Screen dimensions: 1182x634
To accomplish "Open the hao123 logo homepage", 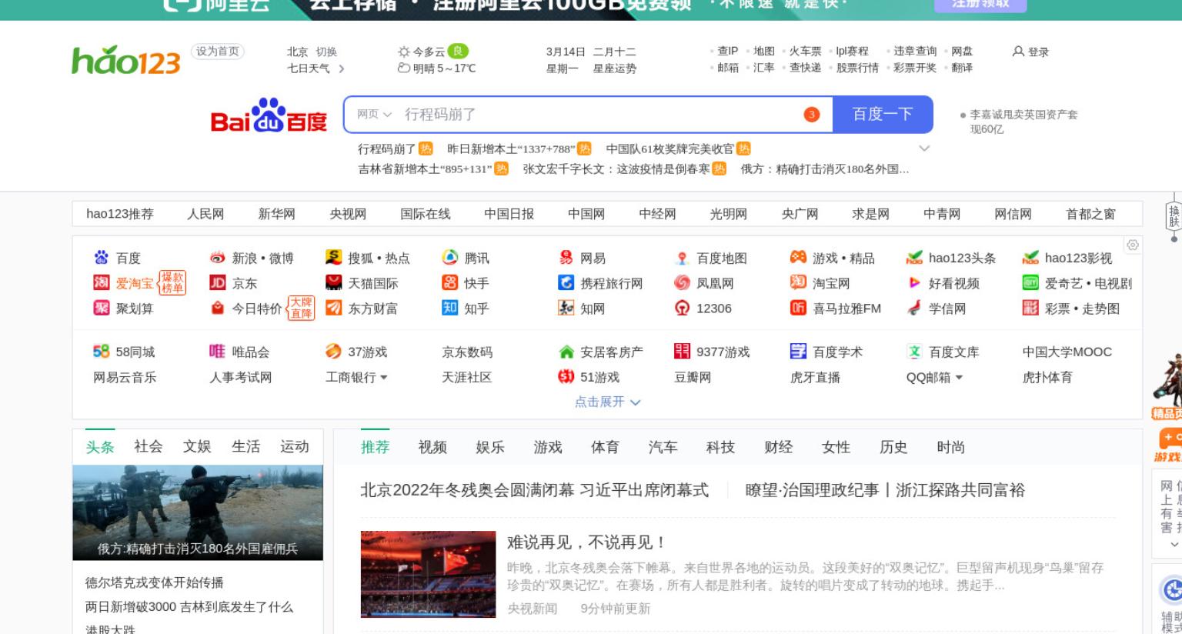I will pos(126,61).
